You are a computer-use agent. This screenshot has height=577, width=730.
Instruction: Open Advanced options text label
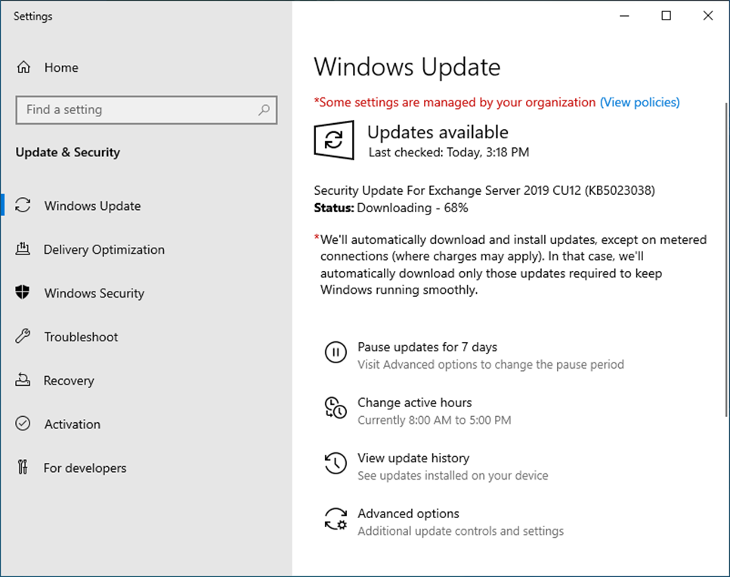[x=408, y=514]
